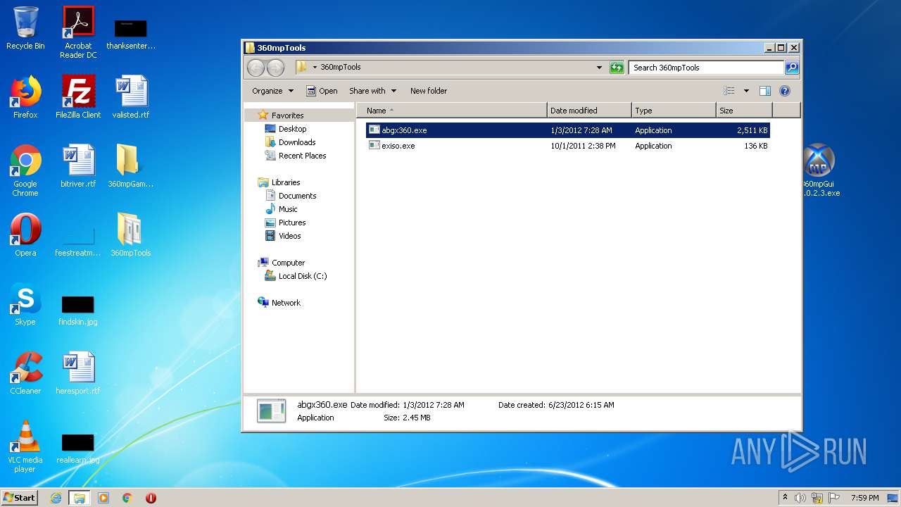Launch Acrobat Reader DC from desktop
Image resolution: width=901 pixels, height=507 pixels.
tap(78, 32)
